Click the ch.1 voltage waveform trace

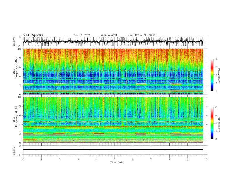tap(113, 42)
